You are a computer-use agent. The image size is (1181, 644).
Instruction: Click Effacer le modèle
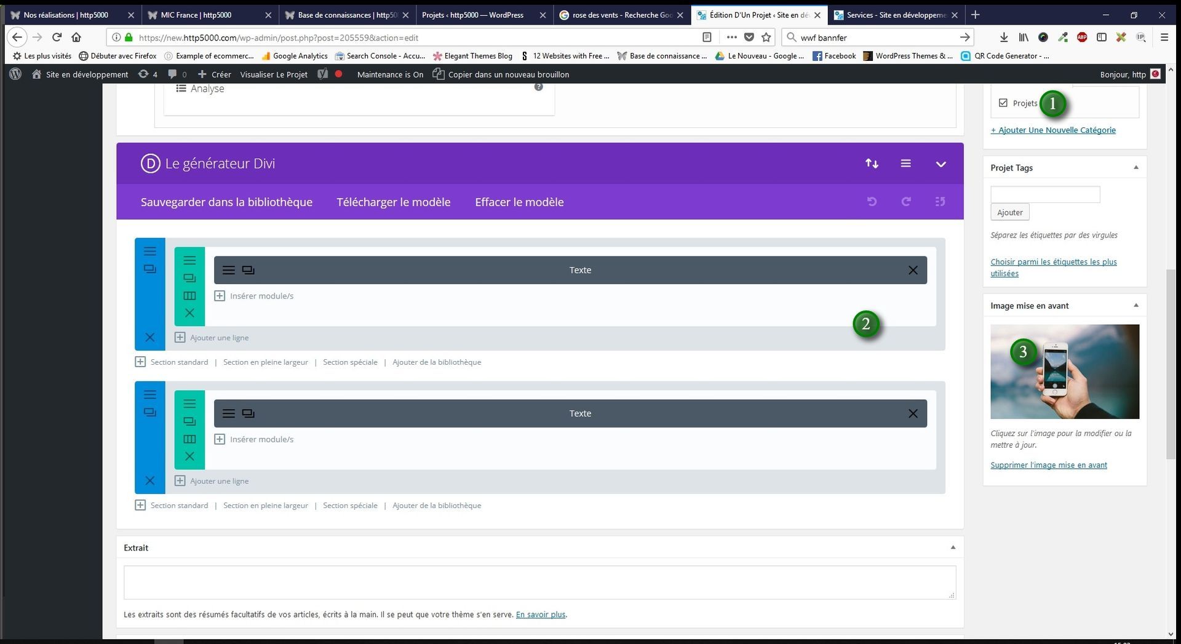pyautogui.click(x=519, y=202)
